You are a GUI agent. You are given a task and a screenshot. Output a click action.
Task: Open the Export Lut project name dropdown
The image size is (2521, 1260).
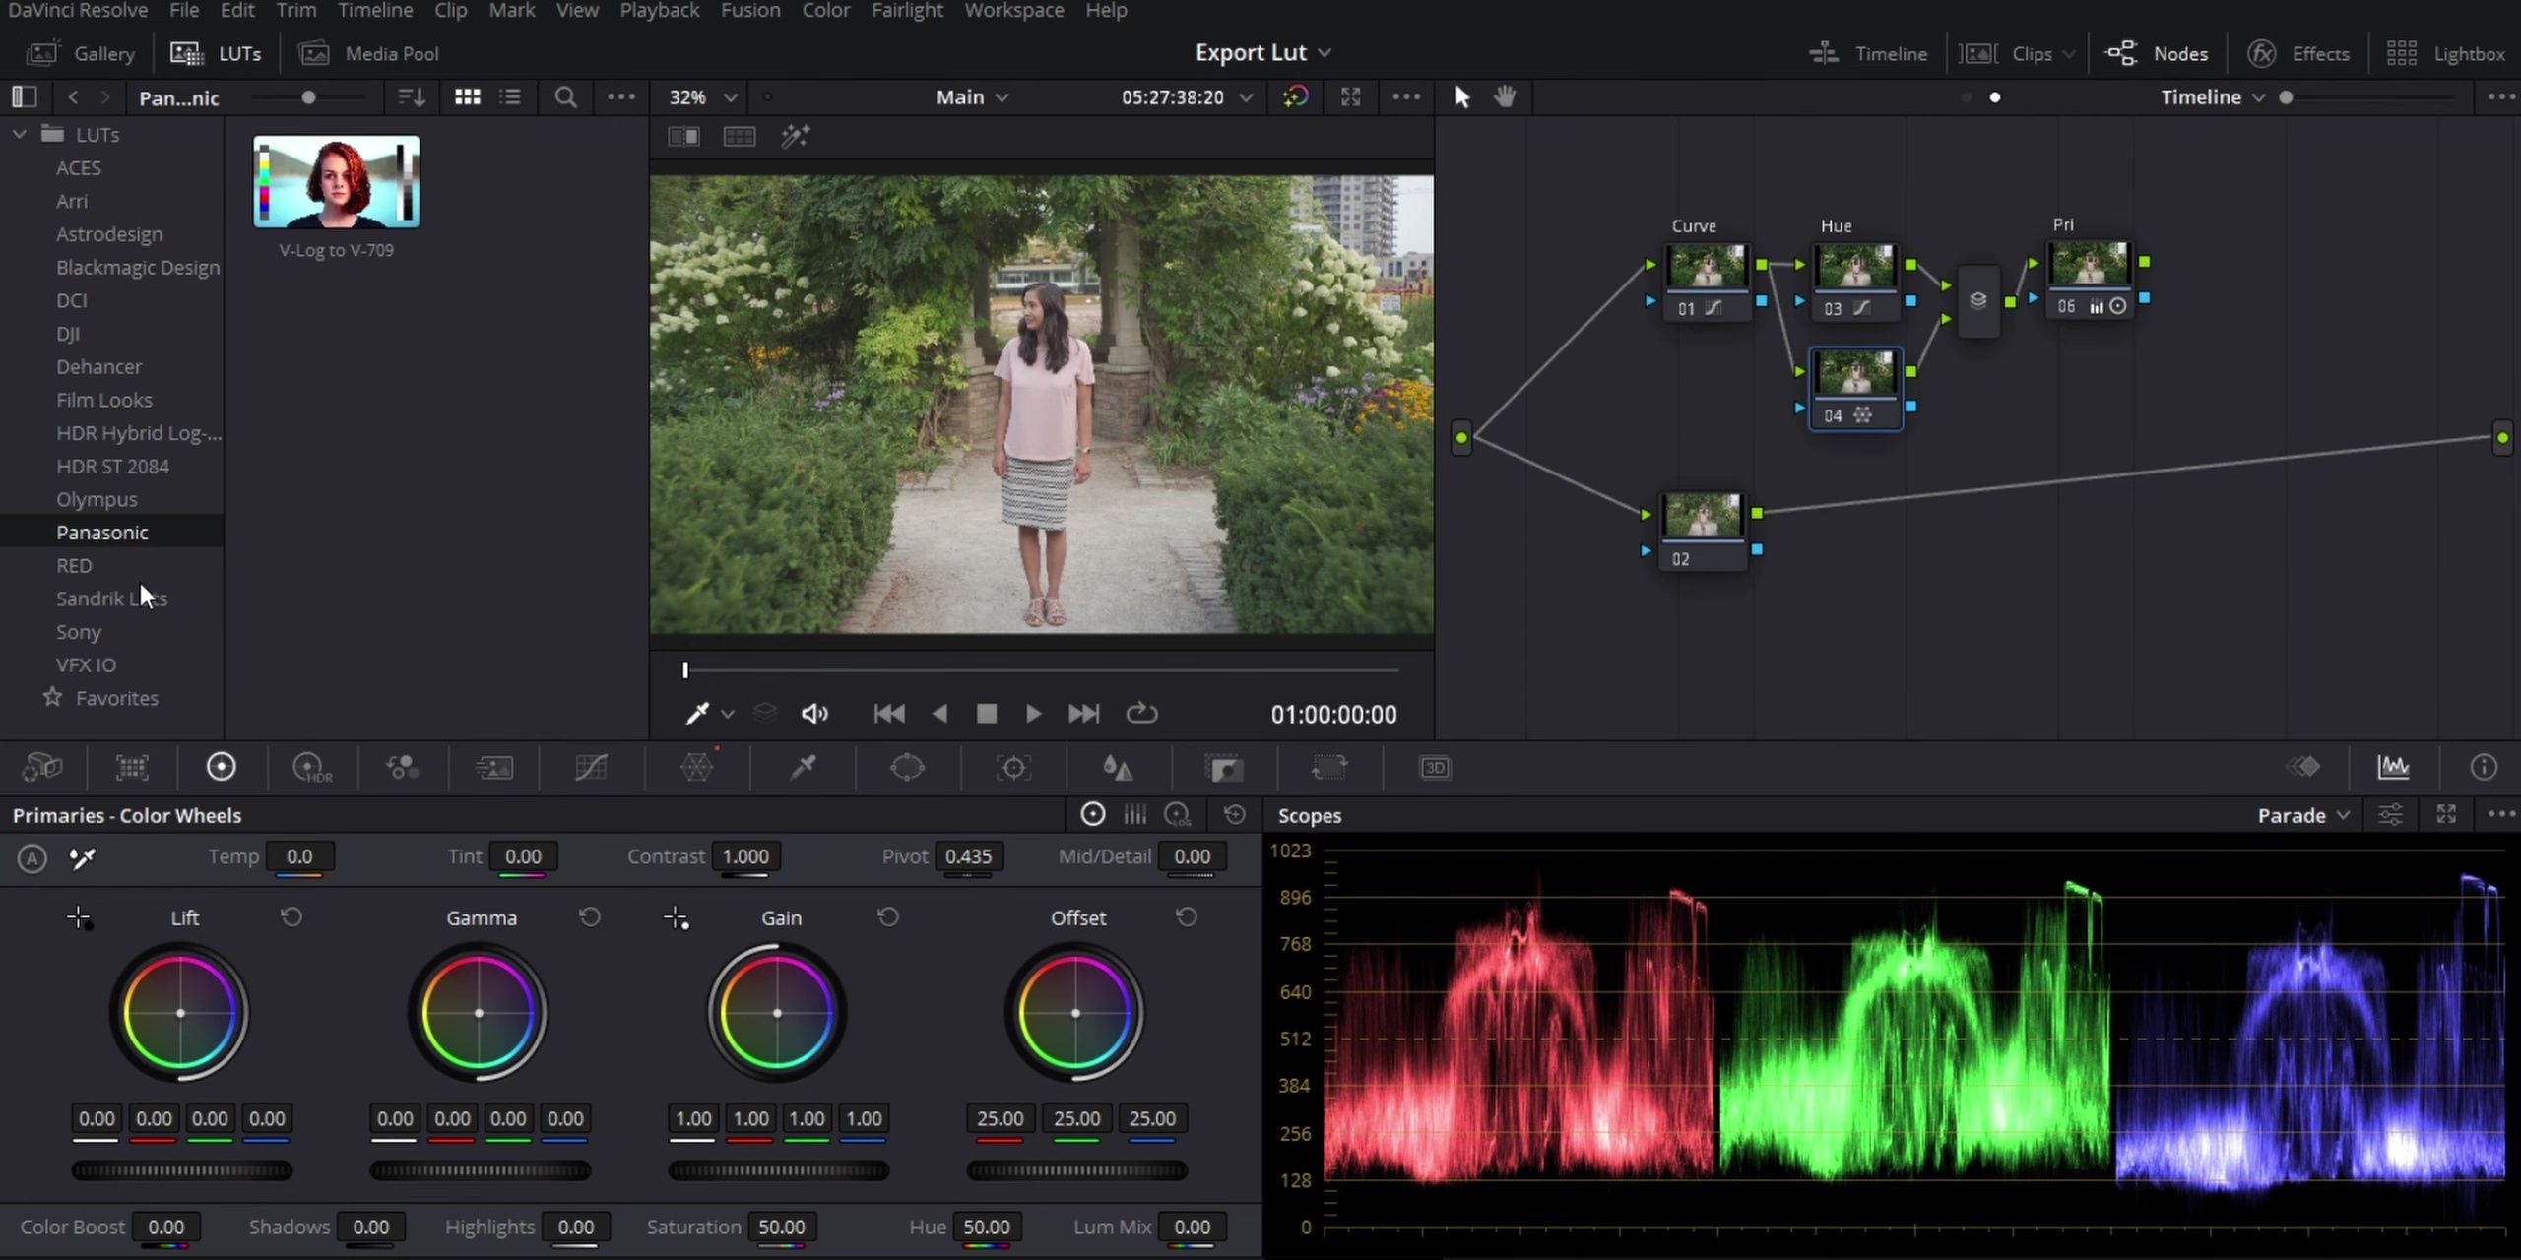click(1262, 52)
